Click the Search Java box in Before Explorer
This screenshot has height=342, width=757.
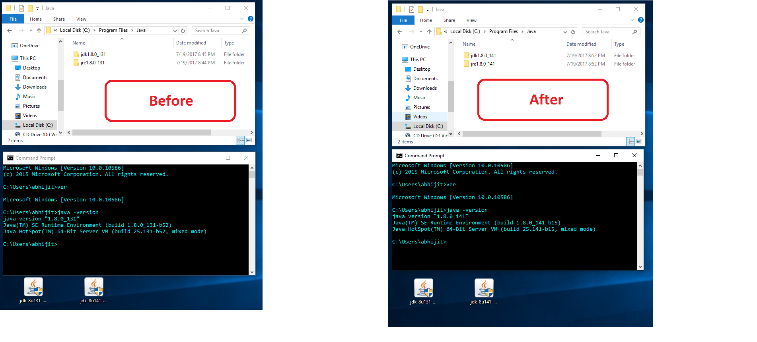tap(221, 31)
